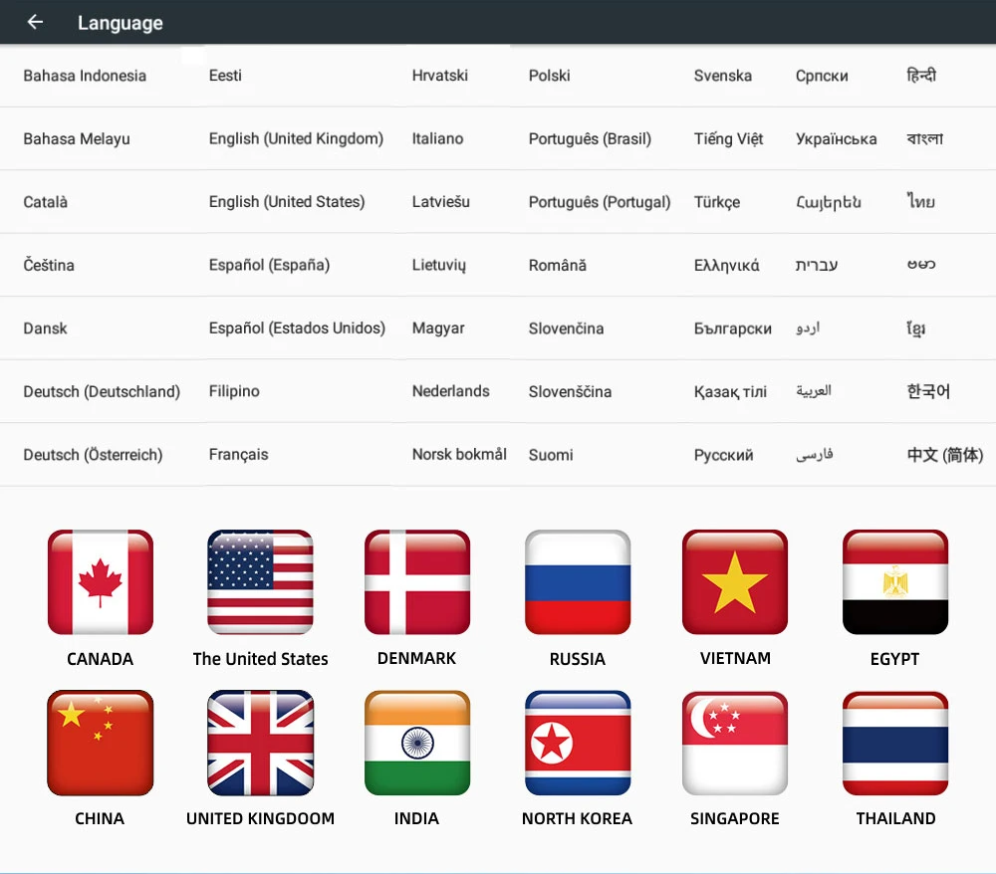Choose Қазақ тілі language
996x874 pixels.
pyautogui.click(x=730, y=391)
